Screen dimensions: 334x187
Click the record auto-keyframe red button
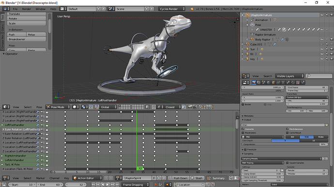pyautogui.click(x=156, y=185)
